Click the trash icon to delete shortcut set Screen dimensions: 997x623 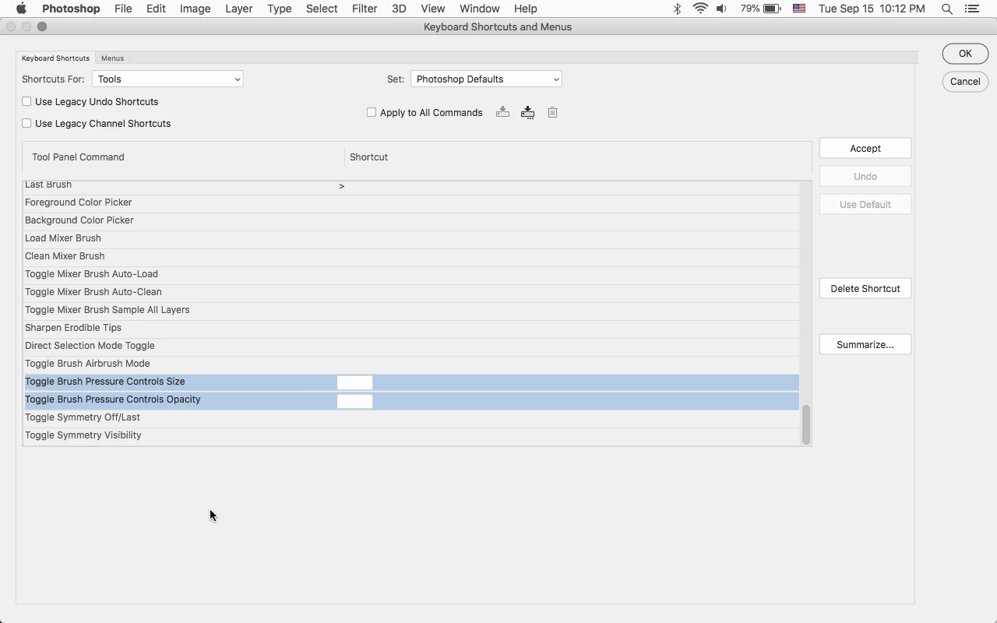click(552, 112)
